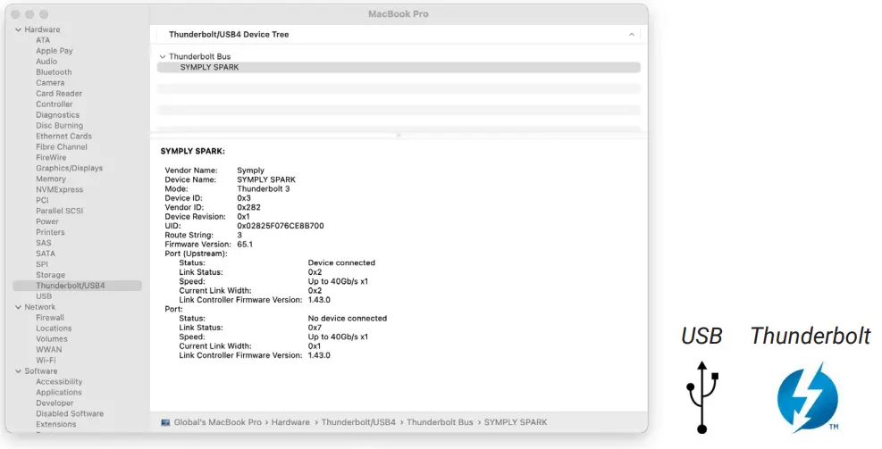
Task: Open Diagnostics in the sidebar
Action: [58, 115]
